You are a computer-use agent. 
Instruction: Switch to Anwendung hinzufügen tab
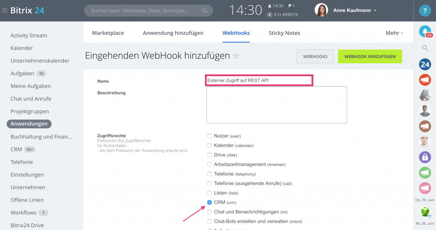(x=173, y=33)
